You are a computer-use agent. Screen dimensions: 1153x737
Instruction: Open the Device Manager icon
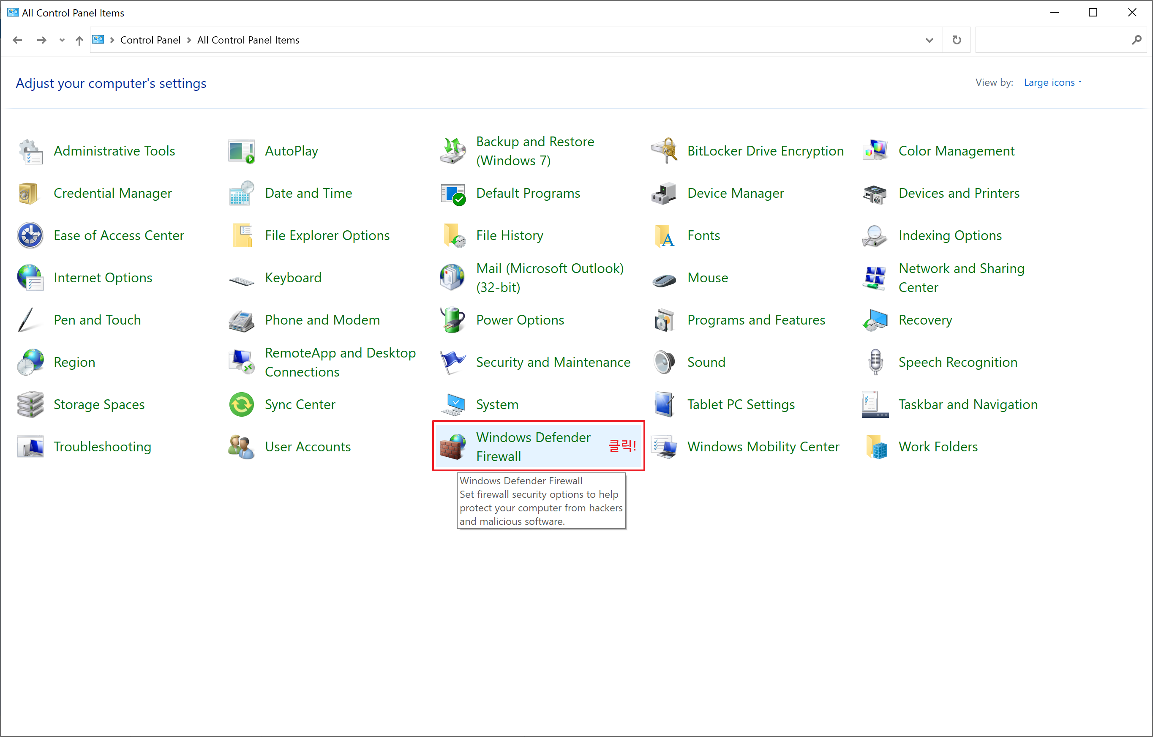pyautogui.click(x=664, y=193)
